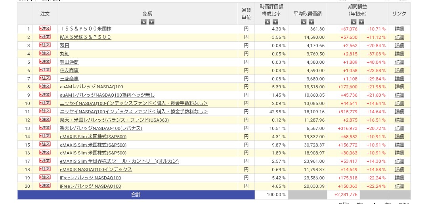Place order for 楽天レバレッジNASDAQ-100 via 注文
The width and height of the screenshot is (428, 204).
pyautogui.click(x=45, y=128)
